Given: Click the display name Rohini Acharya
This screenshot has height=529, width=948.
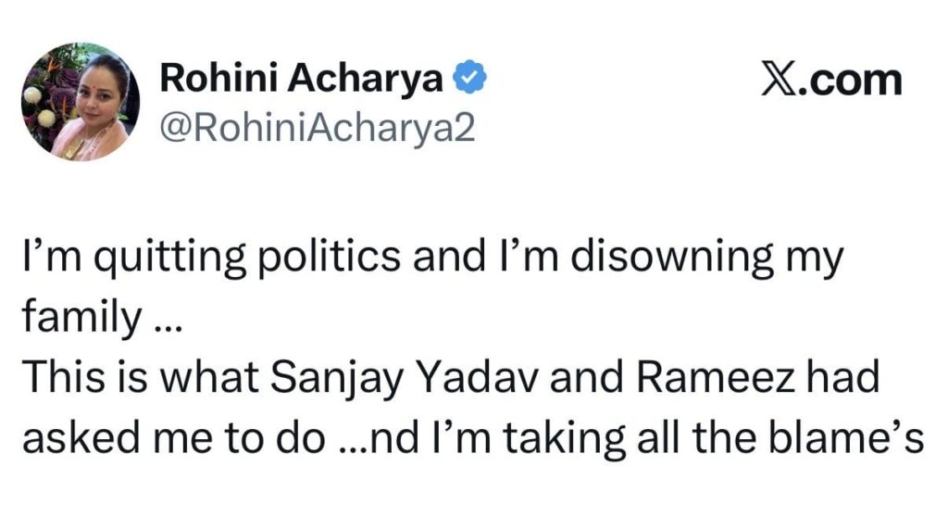Looking at the screenshot, I should click(x=301, y=81).
